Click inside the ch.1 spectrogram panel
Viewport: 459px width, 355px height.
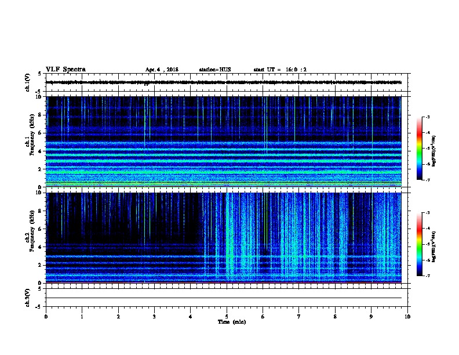[224, 142]
